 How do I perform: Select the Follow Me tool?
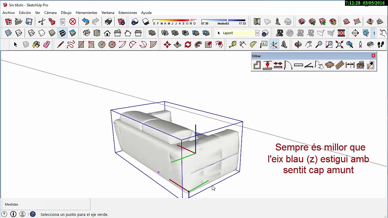198,45
